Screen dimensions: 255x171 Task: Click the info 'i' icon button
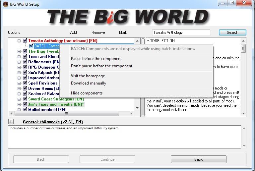[11, 122]
